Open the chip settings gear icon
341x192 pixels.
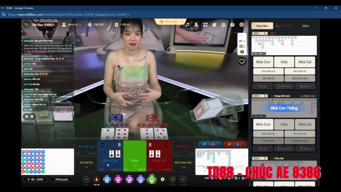[163, 179]
